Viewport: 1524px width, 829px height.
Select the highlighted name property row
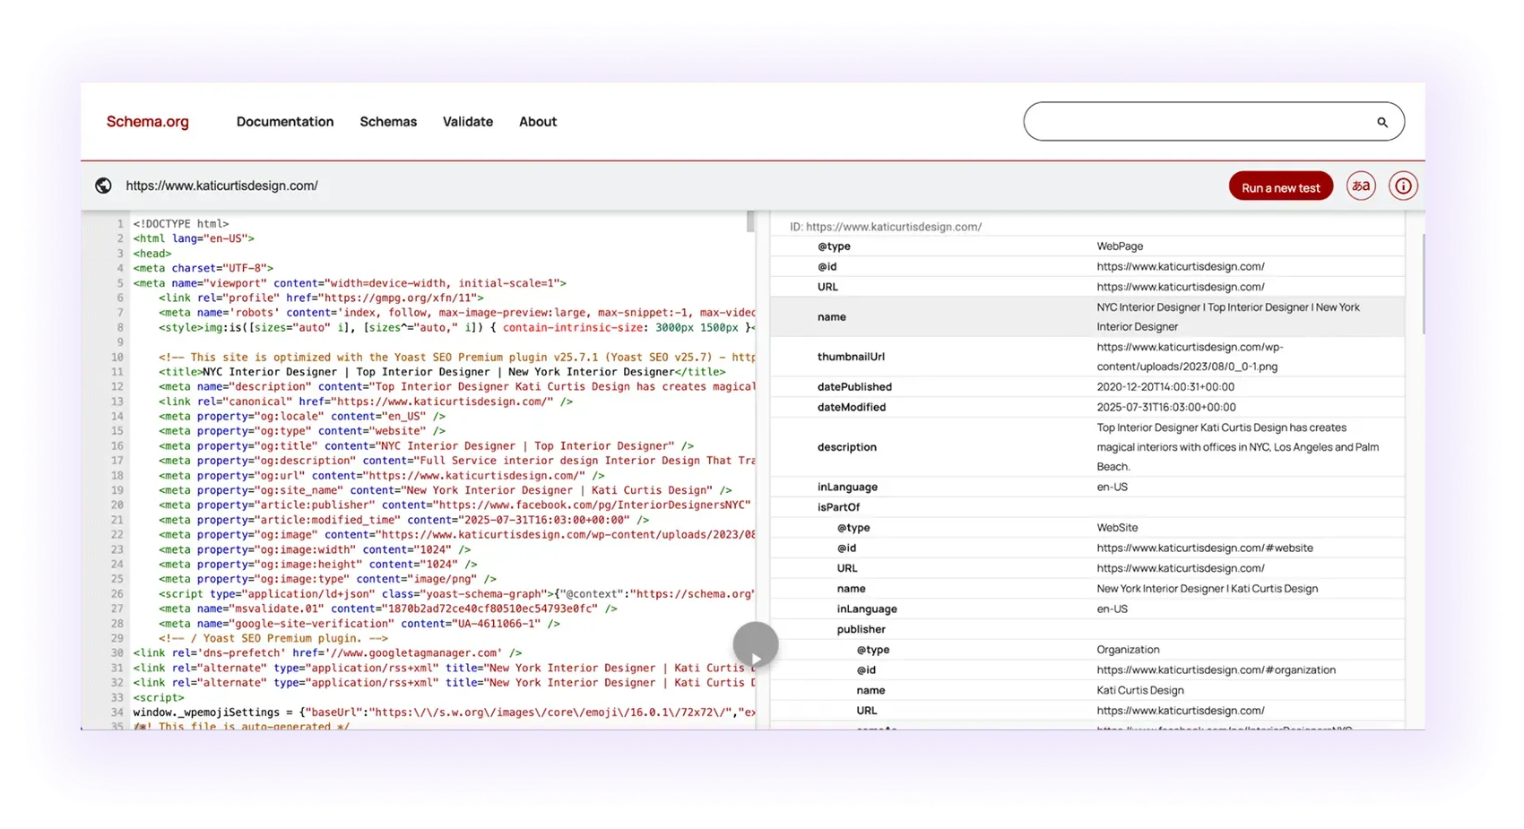[x=1087, y=317]
